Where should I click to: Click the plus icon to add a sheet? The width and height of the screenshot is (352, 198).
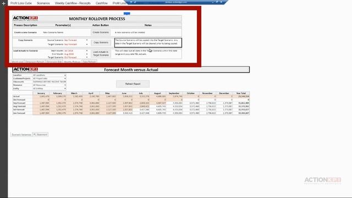pyautogui.click(x=4, y=3)
